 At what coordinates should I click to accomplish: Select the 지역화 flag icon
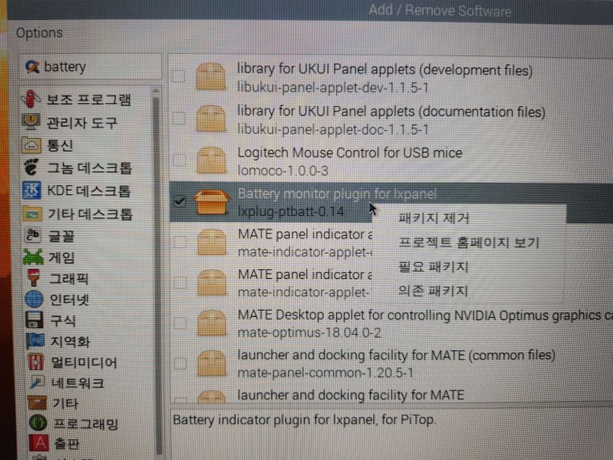click(x=35, y=341)
